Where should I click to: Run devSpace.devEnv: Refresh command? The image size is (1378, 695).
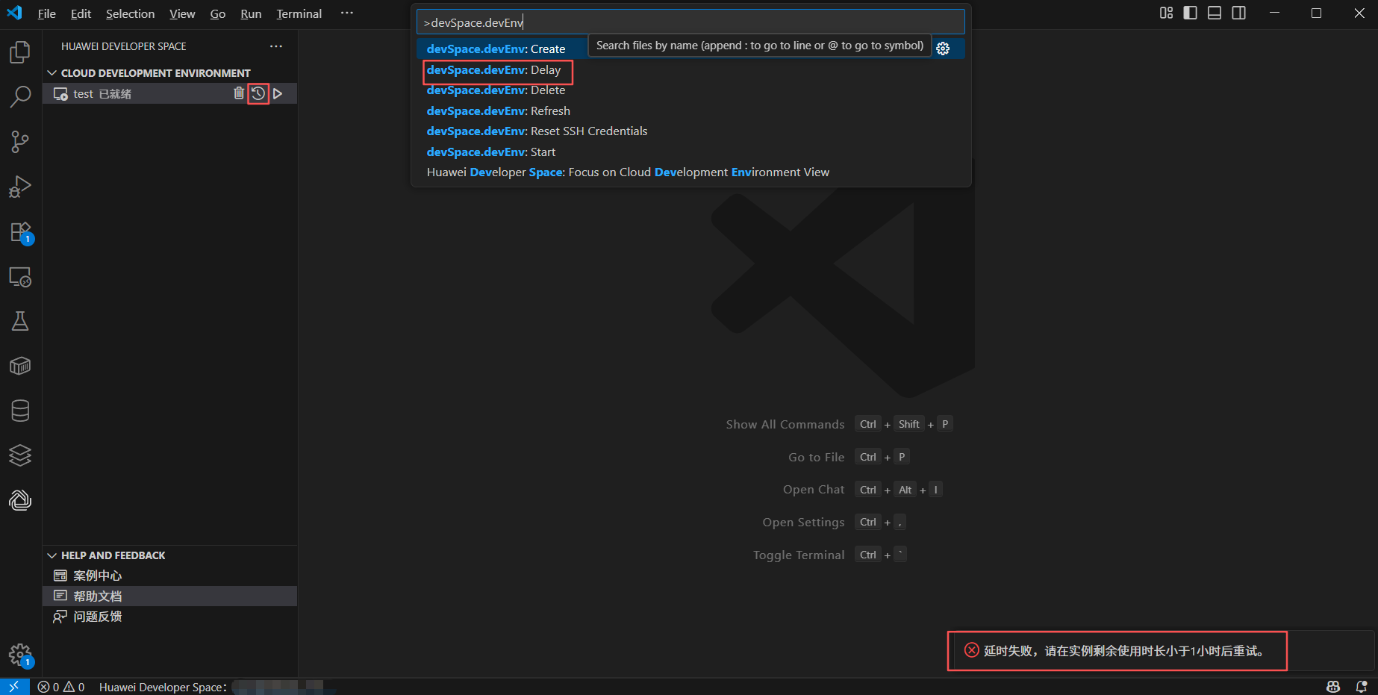(x=690, y=111)
